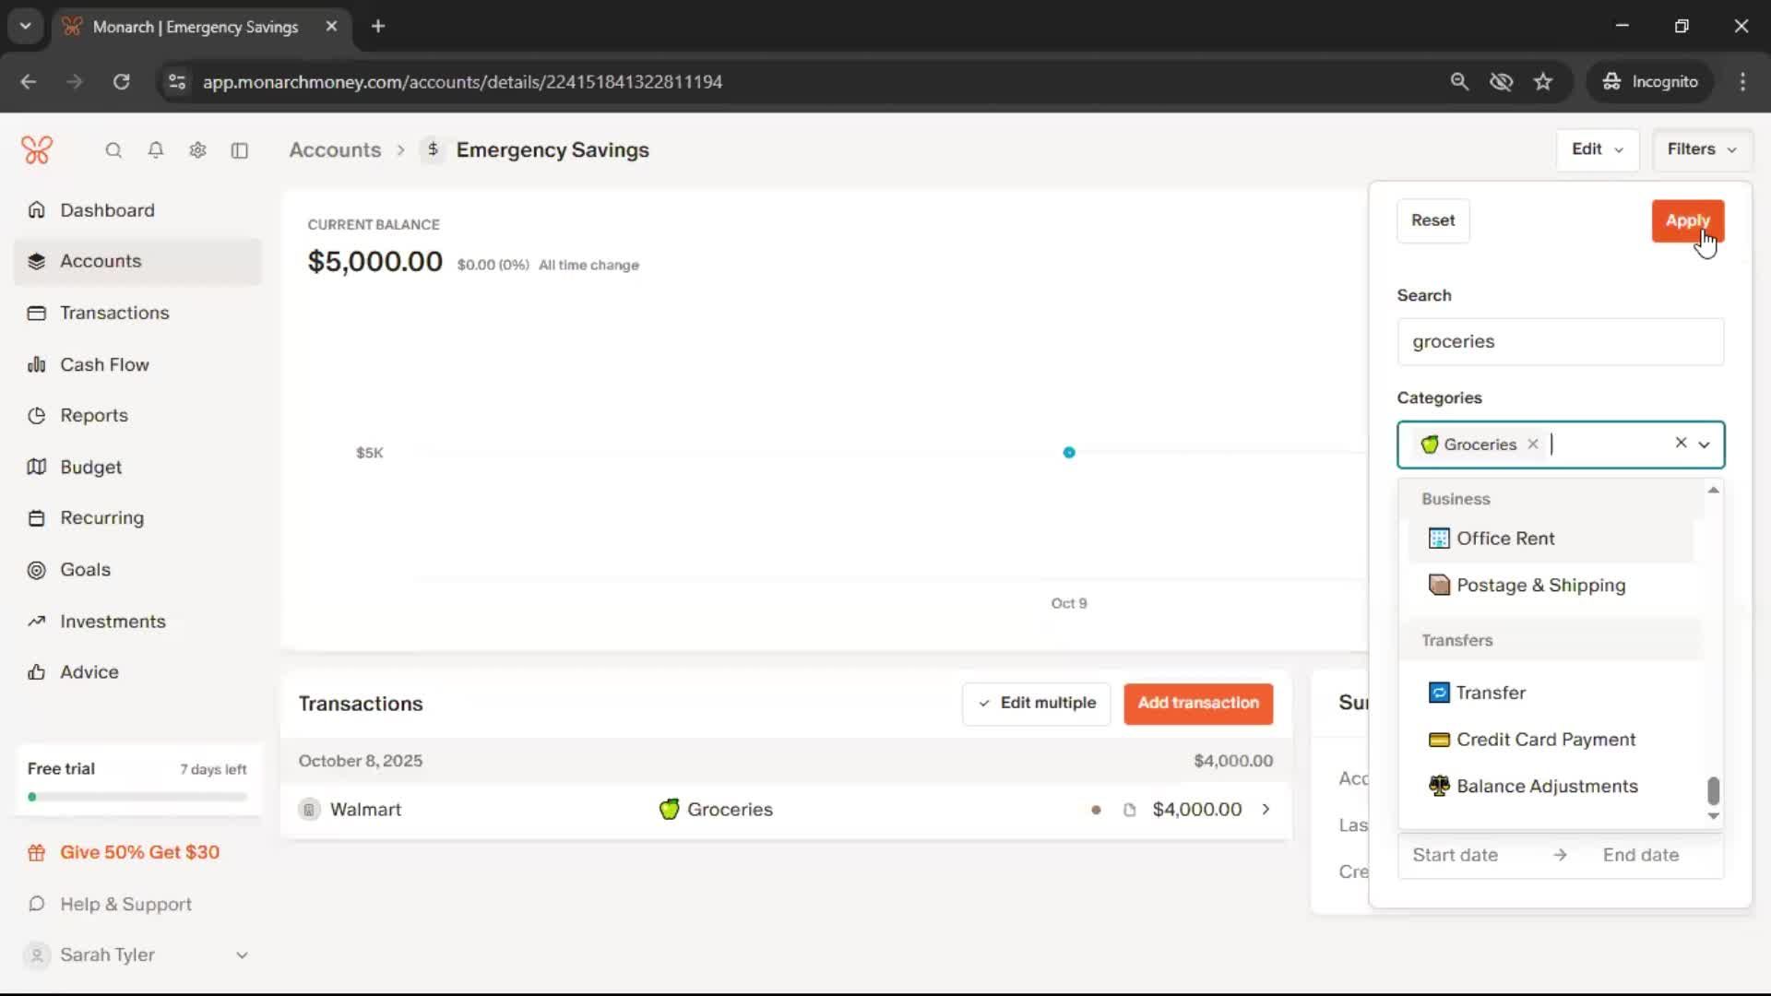
Task: Click the Monarch butterfly logo
Action: tap(37, 150)
